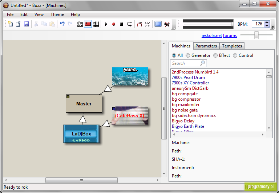Create a new file with toolbar icon
279x193 pixels.
coord(10,24)
